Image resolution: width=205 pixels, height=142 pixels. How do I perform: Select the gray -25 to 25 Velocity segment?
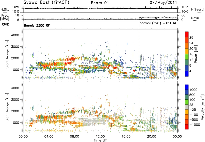click(187, 107)
